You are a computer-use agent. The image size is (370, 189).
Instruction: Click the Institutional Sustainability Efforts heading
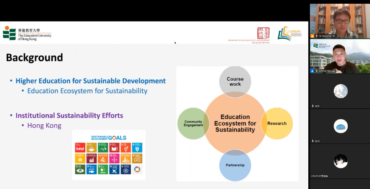(69, 115)
